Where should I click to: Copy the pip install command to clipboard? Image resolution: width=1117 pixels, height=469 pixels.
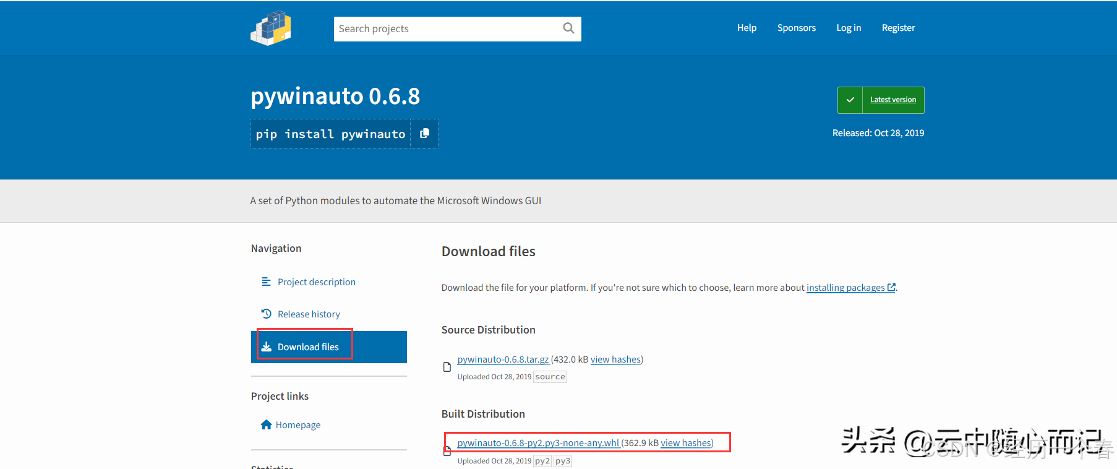[424, 134]
